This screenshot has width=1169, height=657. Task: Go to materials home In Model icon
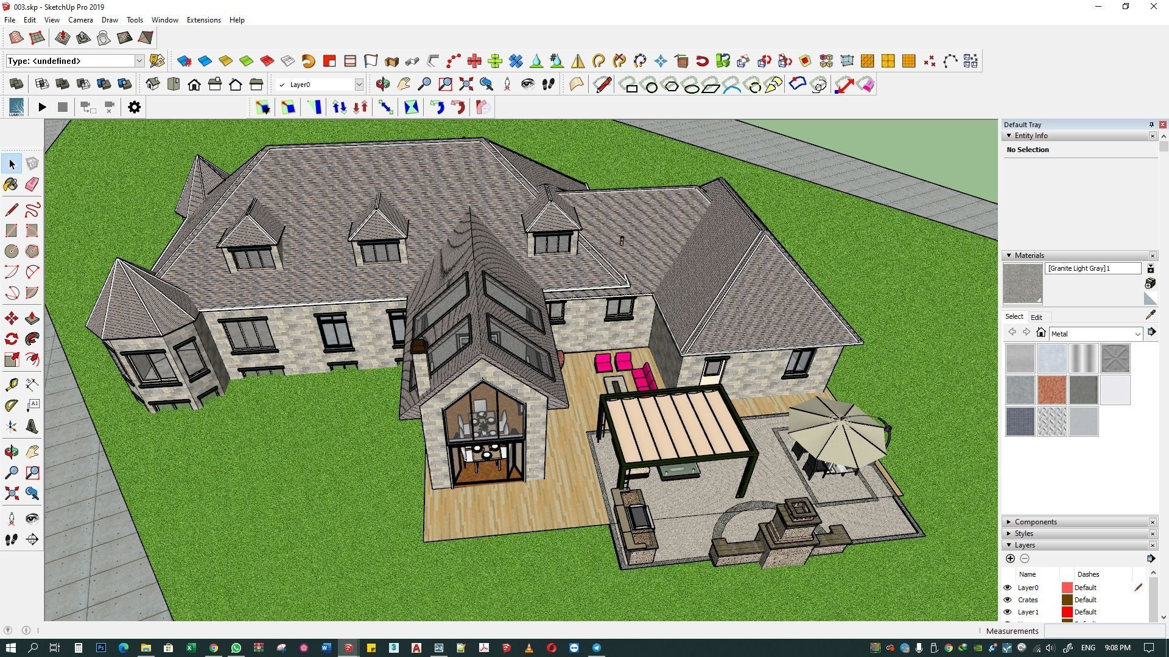click(x=1041, y=333)
